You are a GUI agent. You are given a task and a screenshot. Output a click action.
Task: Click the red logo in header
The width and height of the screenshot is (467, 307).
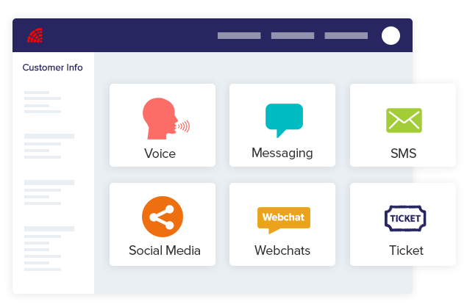[x=35, y=35]
